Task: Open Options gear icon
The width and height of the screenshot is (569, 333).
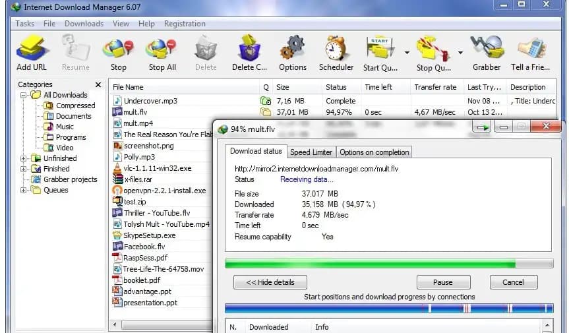Action: (x=292, y=50)
